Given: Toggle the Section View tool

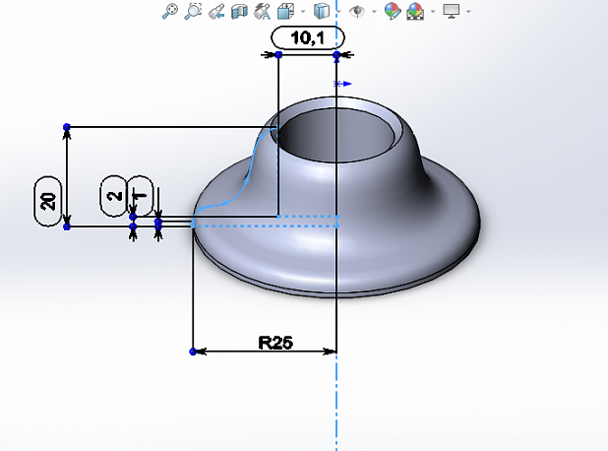Looking at the screenshot, I should click(239, 11).
